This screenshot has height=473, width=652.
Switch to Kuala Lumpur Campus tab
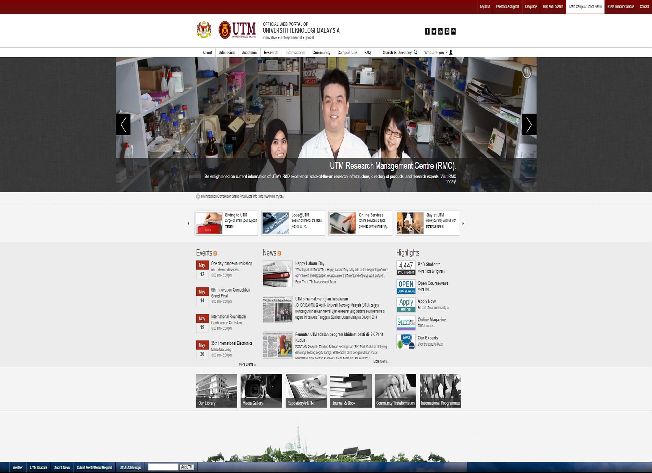click(x=620, y=7)
